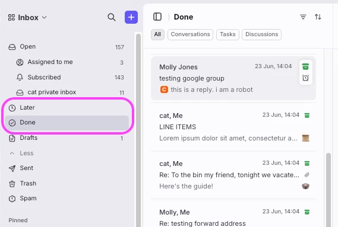This screenshot has height=227, width=338.
Task: Click the sort arrows icon
Action: click(x=318, y=17)
